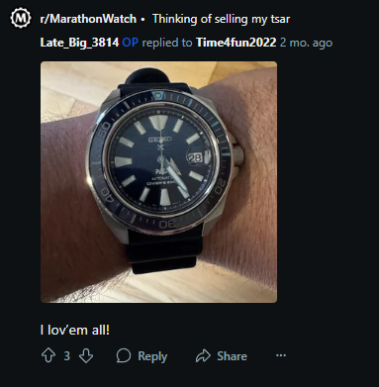
Task: View the Late_Big_3814 user profile
Action: pyautogui.click(x=79, y=43)
